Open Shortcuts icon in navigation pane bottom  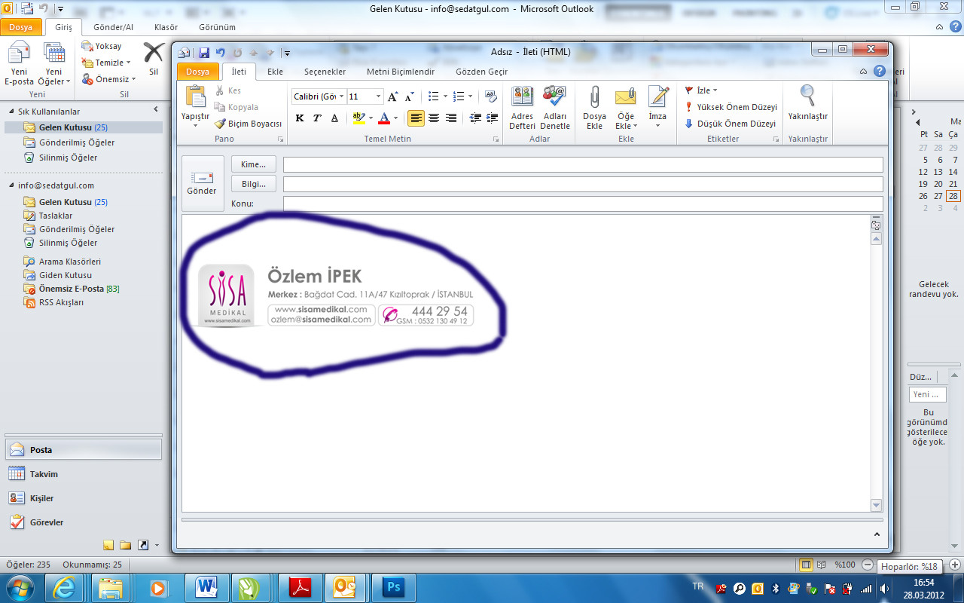pyautogui.click(x=142, y=545)
